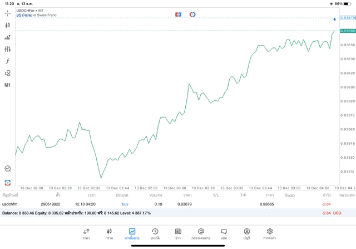Open the Chat tab
Screen dimensions: 356x249
click(224, 234)
